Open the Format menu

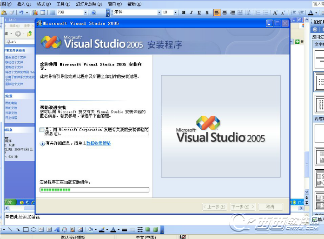[44, 4]
